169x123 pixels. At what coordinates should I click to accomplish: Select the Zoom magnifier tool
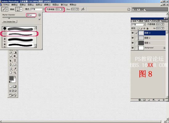pyautogui.click(x=15, y=73)
